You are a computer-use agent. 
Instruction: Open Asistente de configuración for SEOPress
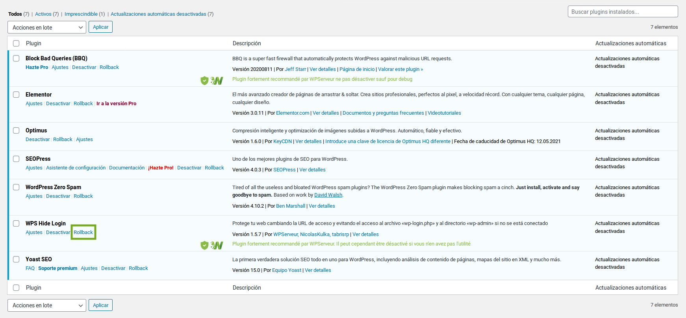tap(76, 168)
